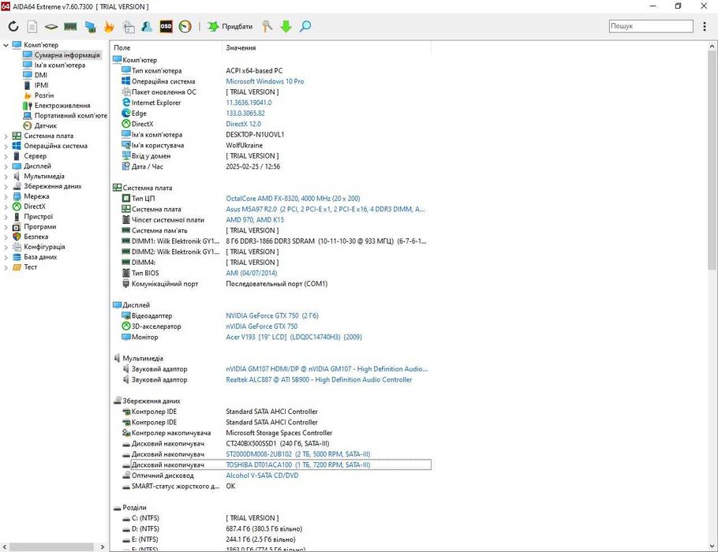
Task: Click the Refresh toolbar icon
Action: [x=13, y=27]
